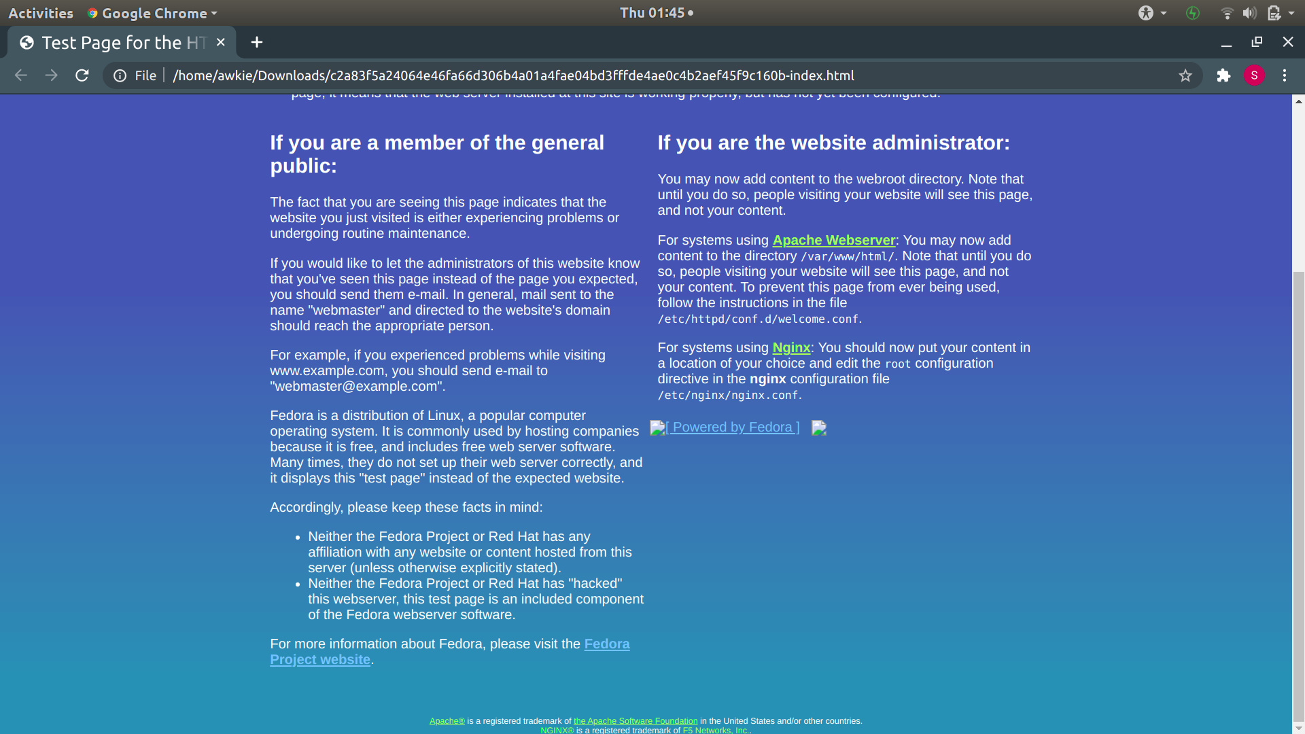Open the profile avatar labeled S
1305x734 pixels.
pos(1254,75)
